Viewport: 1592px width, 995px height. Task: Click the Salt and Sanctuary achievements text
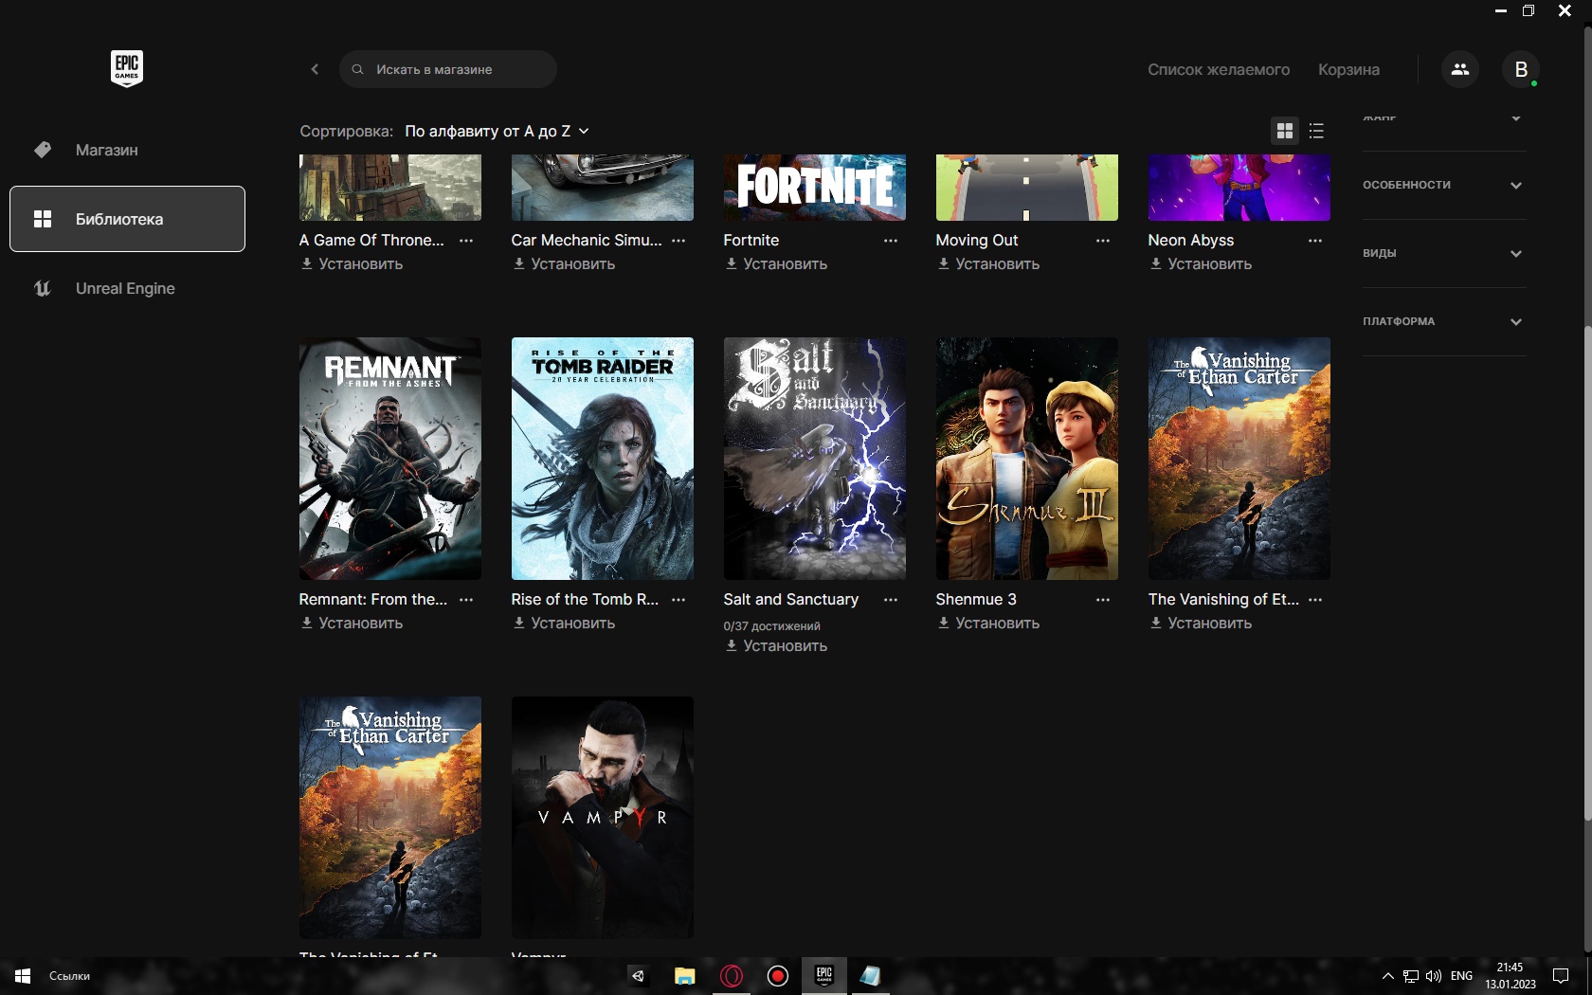(771, 626)
